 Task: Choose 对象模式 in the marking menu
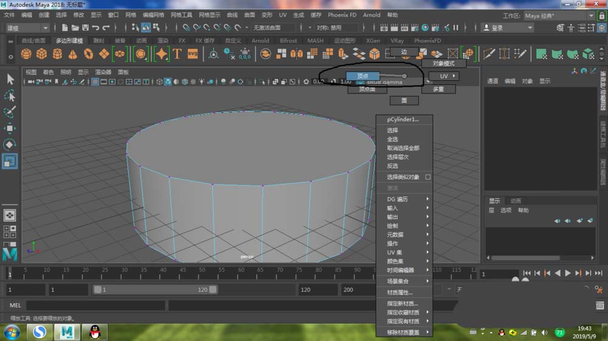click(x=444, y=64)
